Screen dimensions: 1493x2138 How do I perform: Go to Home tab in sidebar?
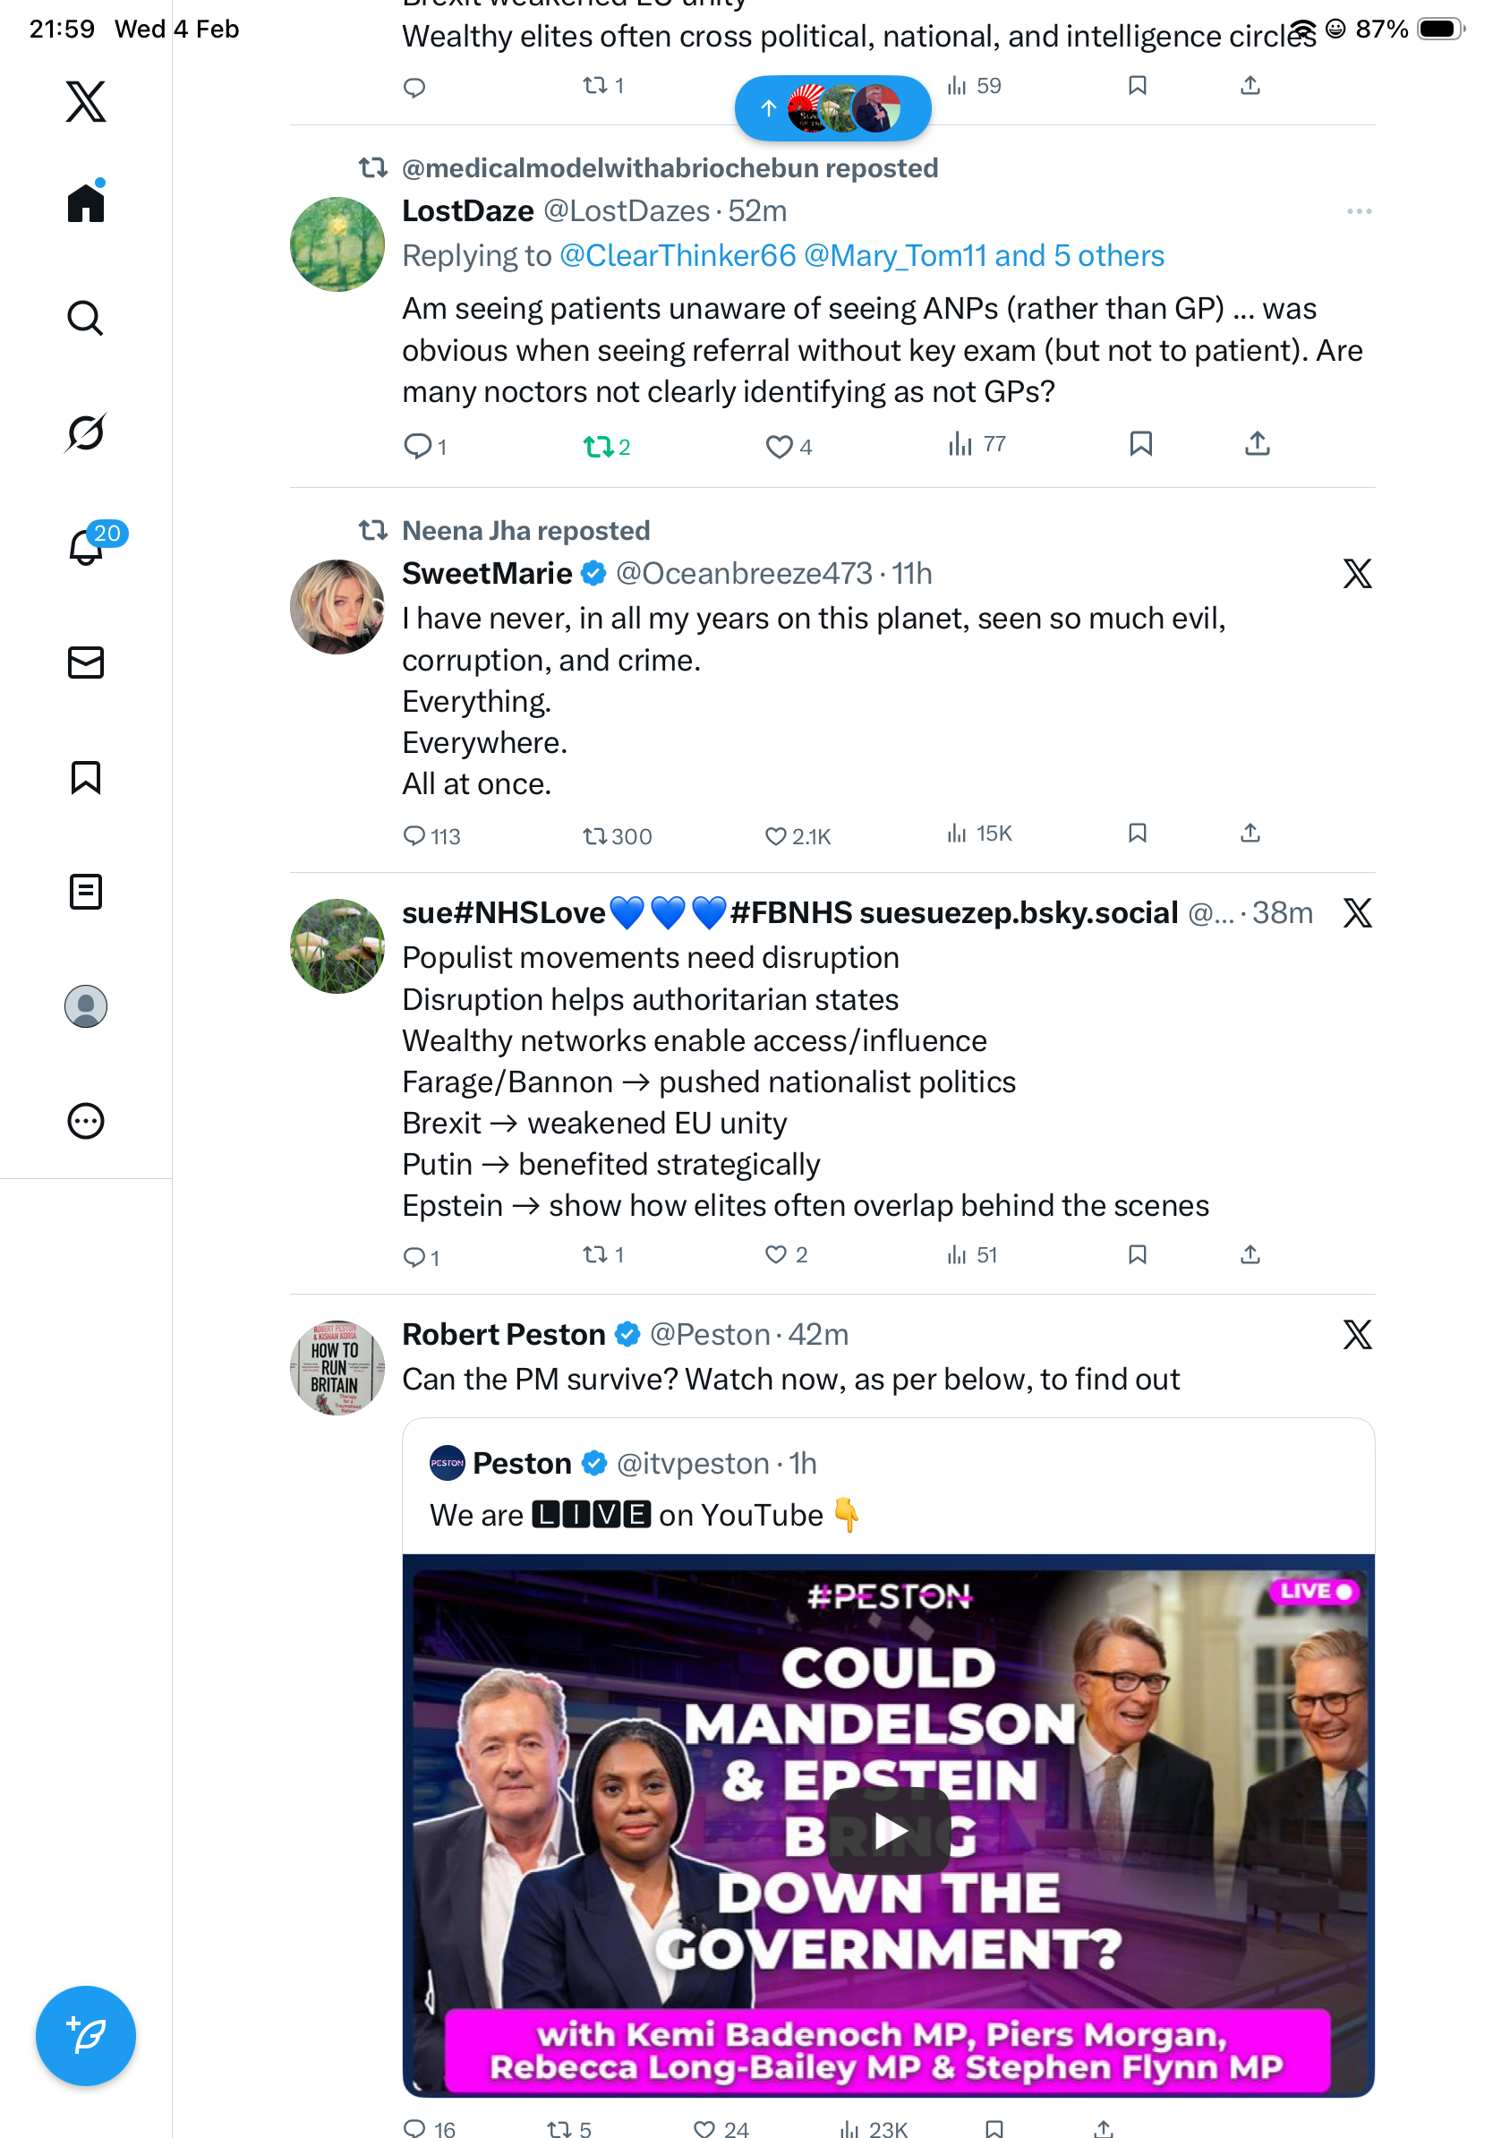click(86, 202)
